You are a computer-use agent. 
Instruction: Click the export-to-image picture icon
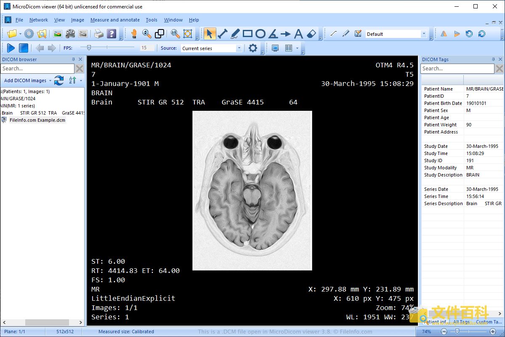(x=58, y=34)
